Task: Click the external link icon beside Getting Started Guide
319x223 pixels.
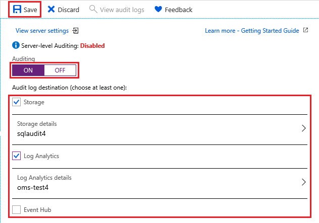Action: 305,31
